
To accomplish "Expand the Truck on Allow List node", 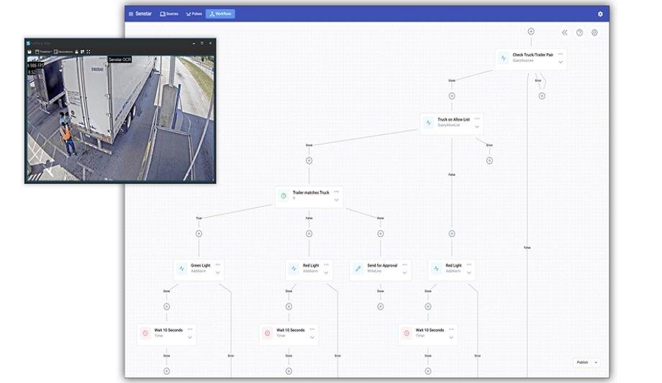I will tap(477, 127).
